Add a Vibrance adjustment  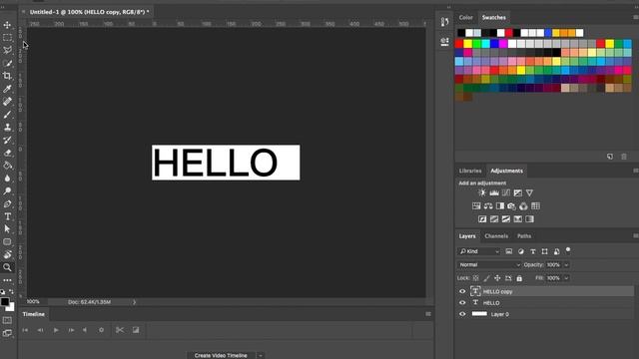(x=529, y=192)
